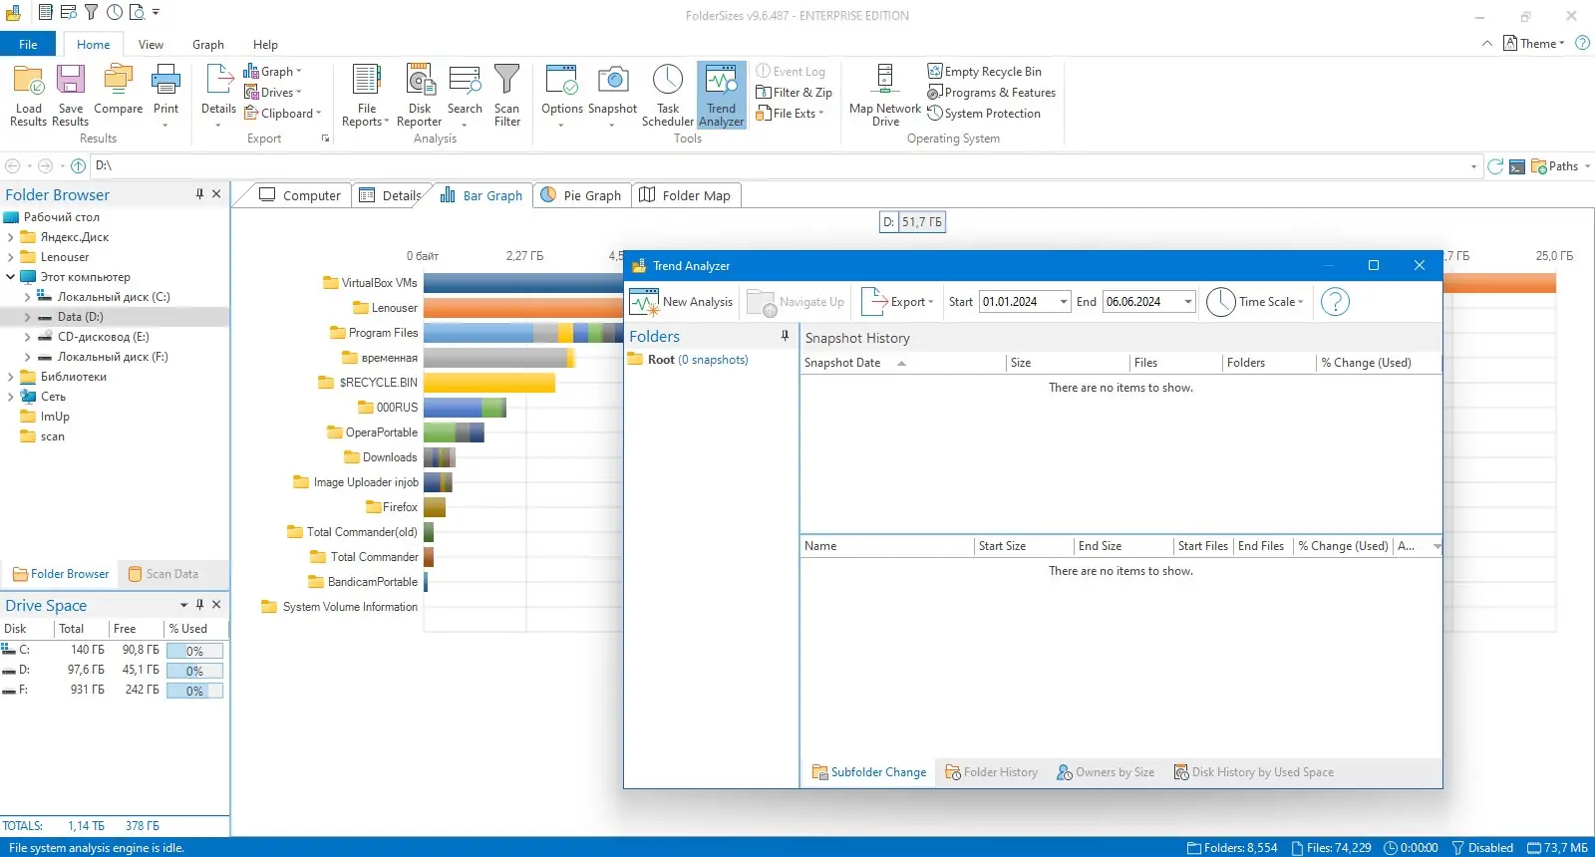Open Graph dropdown in Export group
Image resolution: width=1595 pixels, height=857 pixels.
tap(272, 72)
